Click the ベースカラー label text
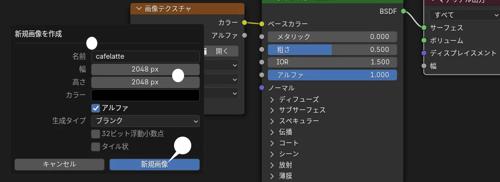Image resolution: width=500 pixels, height=182 pixels. [288, 24]
